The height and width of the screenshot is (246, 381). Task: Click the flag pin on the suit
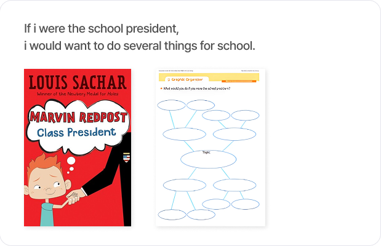coord(126,157)
